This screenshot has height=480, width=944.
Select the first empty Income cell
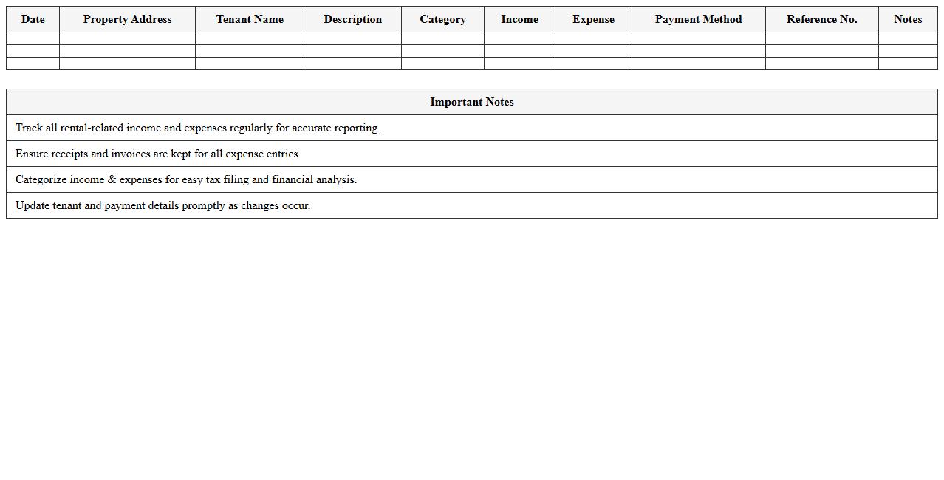tap(519, 38)
